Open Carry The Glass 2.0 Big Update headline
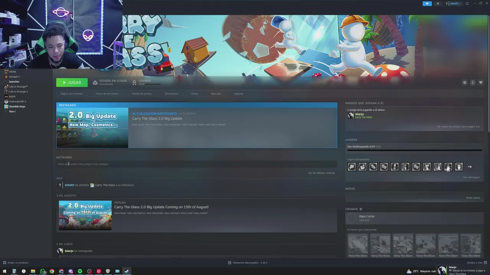The width and height of the screenshot is (490, 275). tap(157, 118)
